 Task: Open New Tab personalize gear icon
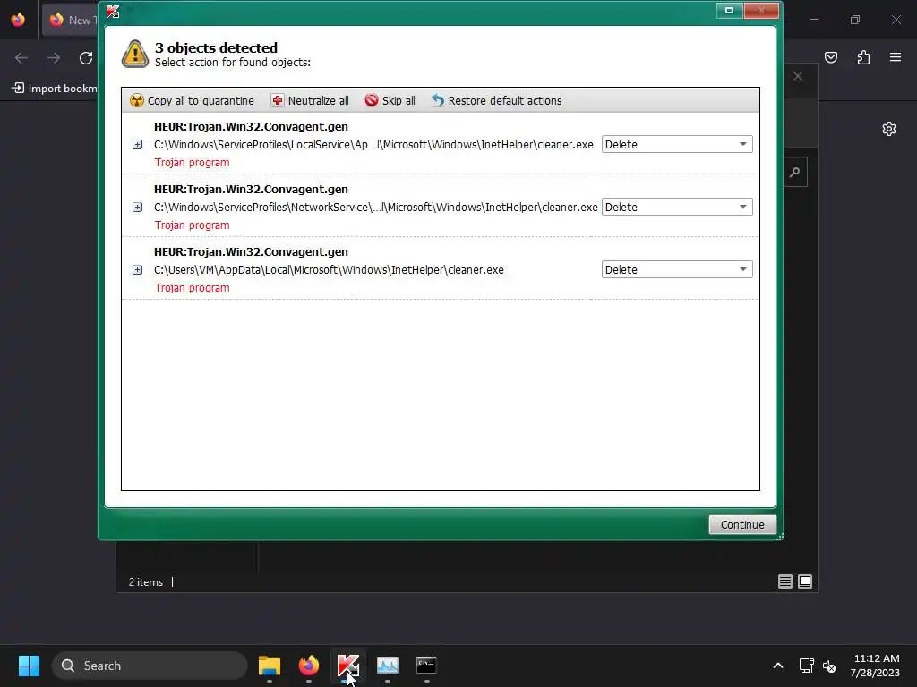[889, 129]
